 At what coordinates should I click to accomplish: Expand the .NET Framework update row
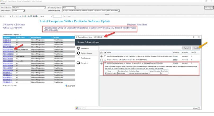(x=101, y=56)
